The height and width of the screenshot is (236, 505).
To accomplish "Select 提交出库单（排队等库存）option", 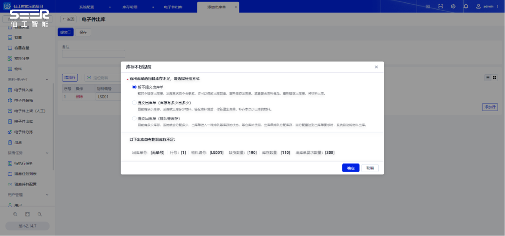I will [x=135, y=118].
